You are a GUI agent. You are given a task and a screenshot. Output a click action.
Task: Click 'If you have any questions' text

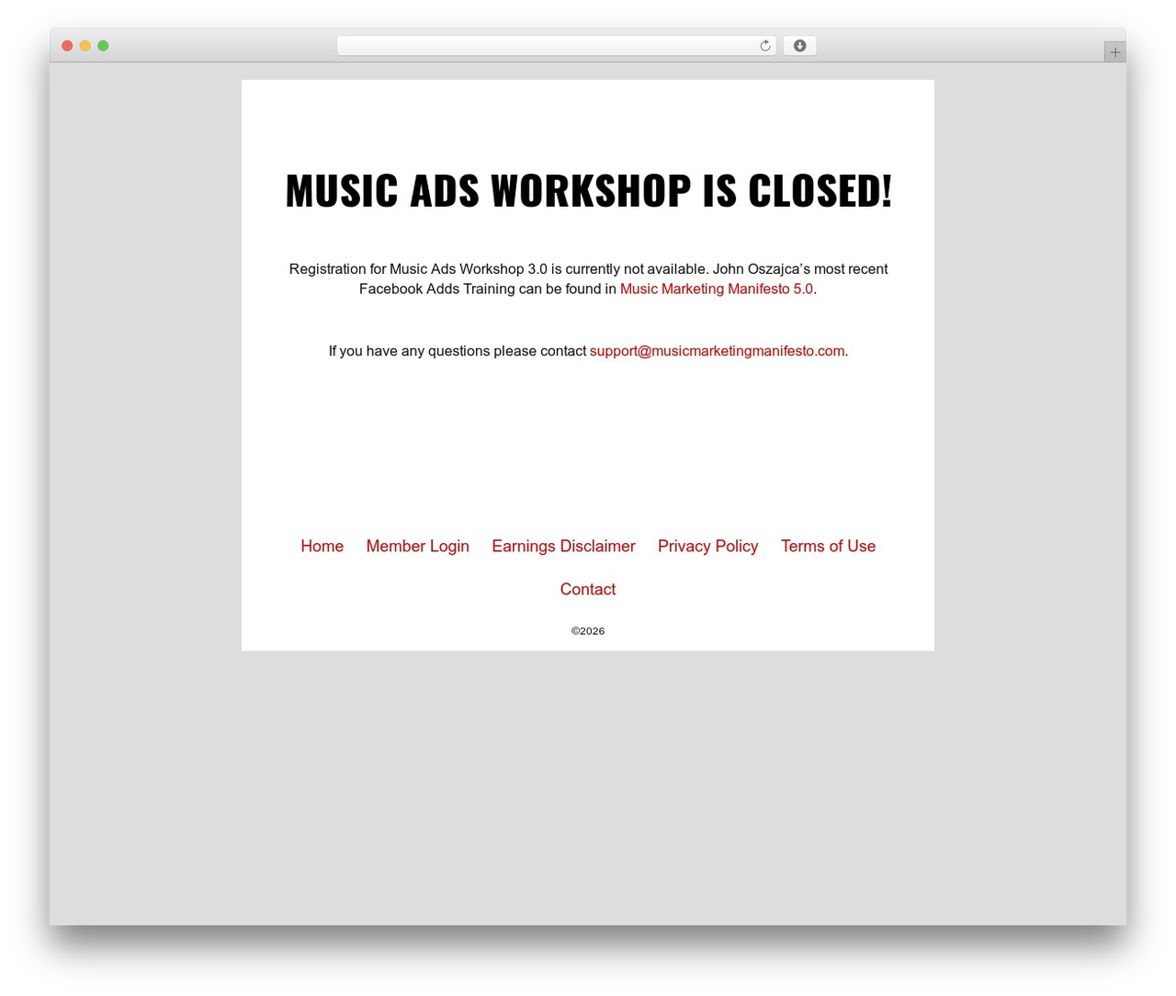pyautogui.click(x=409, y=351)
